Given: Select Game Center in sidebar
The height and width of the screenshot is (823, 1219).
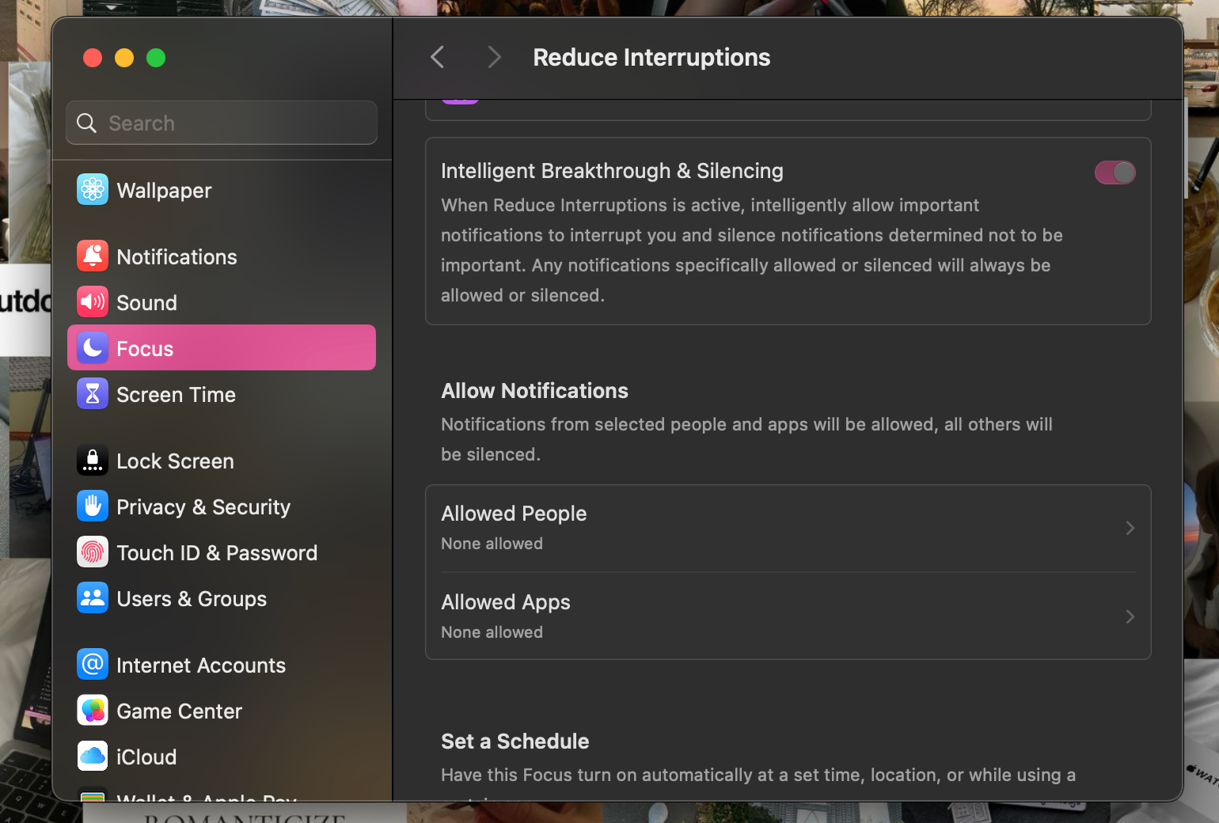Looking at the screenshot, I should pos(222,711).
